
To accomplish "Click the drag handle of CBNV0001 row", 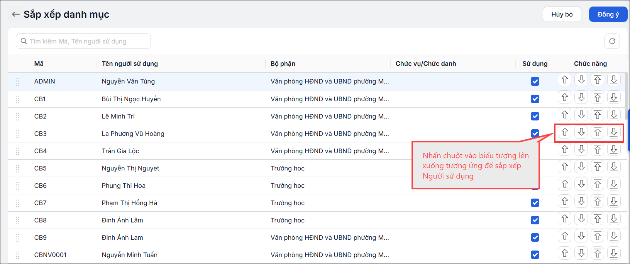I will (17, 255).
